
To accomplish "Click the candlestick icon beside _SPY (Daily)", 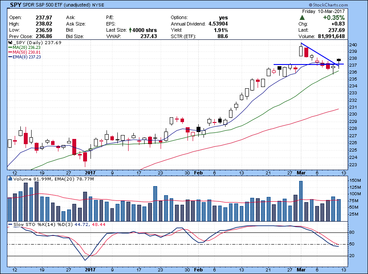I will pyautogui.click(x=10, y=43).
